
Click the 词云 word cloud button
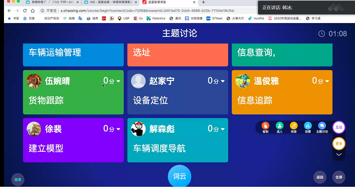[x=179, y=177]
